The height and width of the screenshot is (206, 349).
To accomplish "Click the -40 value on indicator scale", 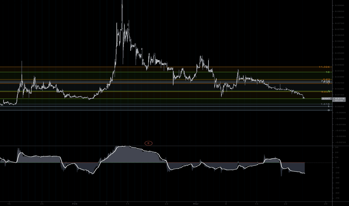I will pos(337,183).
